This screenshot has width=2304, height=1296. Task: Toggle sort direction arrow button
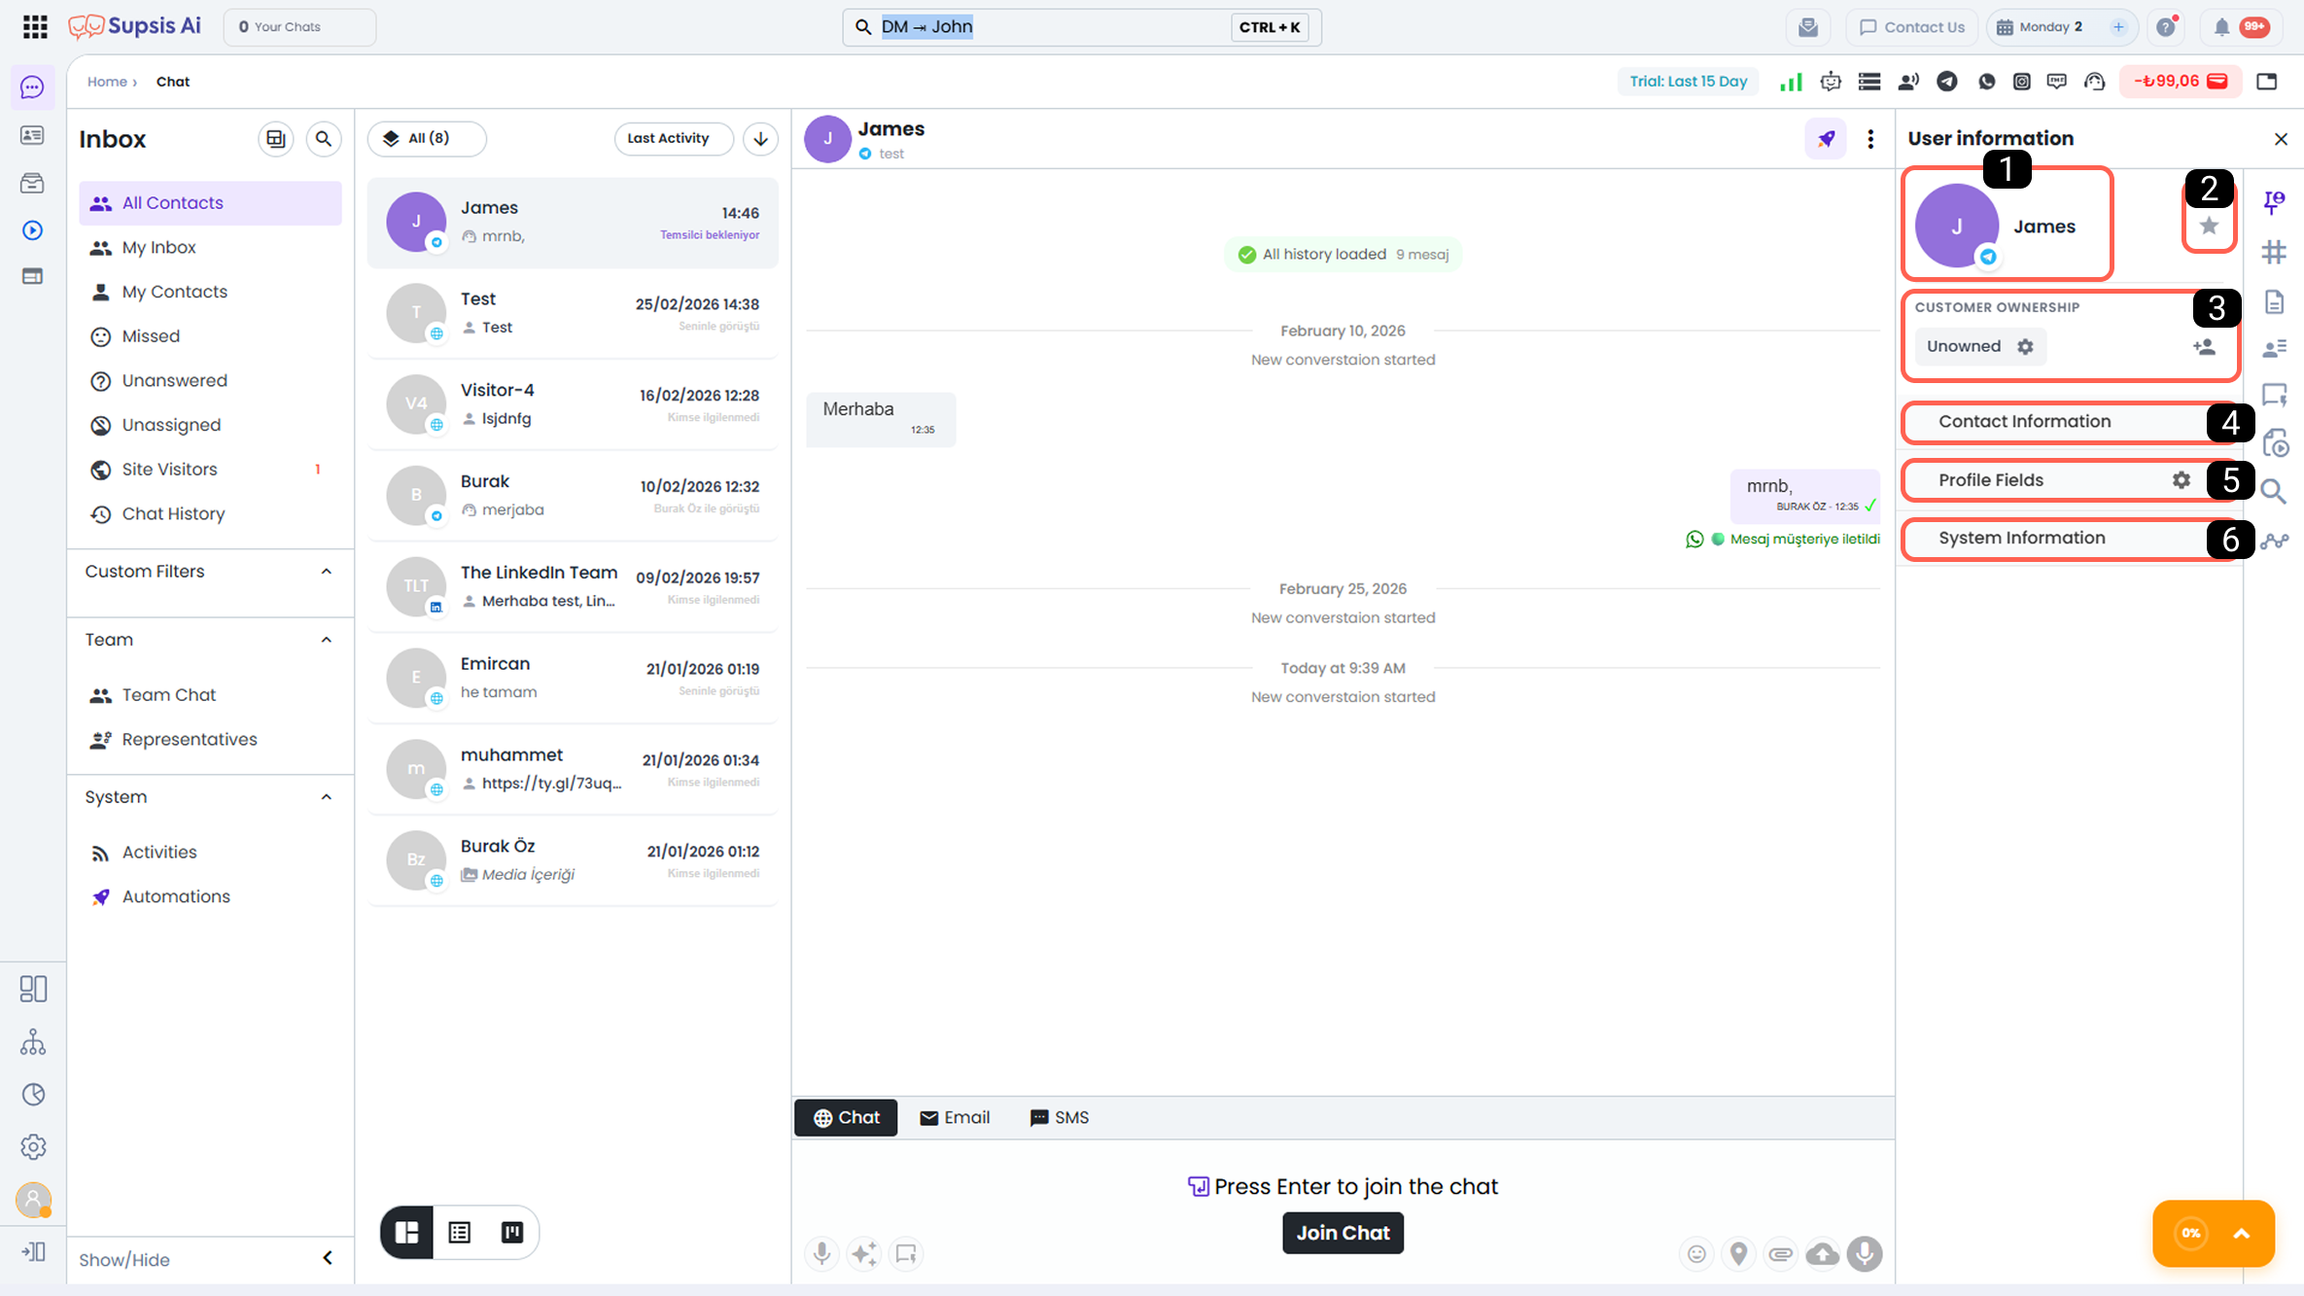[761, 139]
